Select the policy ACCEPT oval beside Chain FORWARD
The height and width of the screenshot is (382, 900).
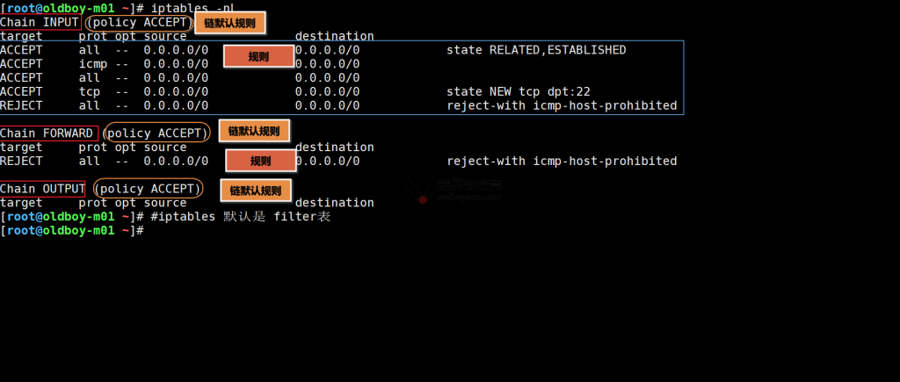(157, 133)
